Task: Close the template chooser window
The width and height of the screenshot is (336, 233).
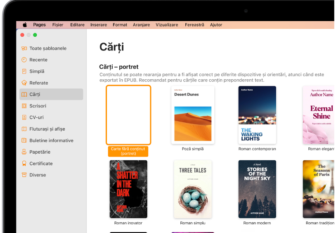Action: point(22,35)
